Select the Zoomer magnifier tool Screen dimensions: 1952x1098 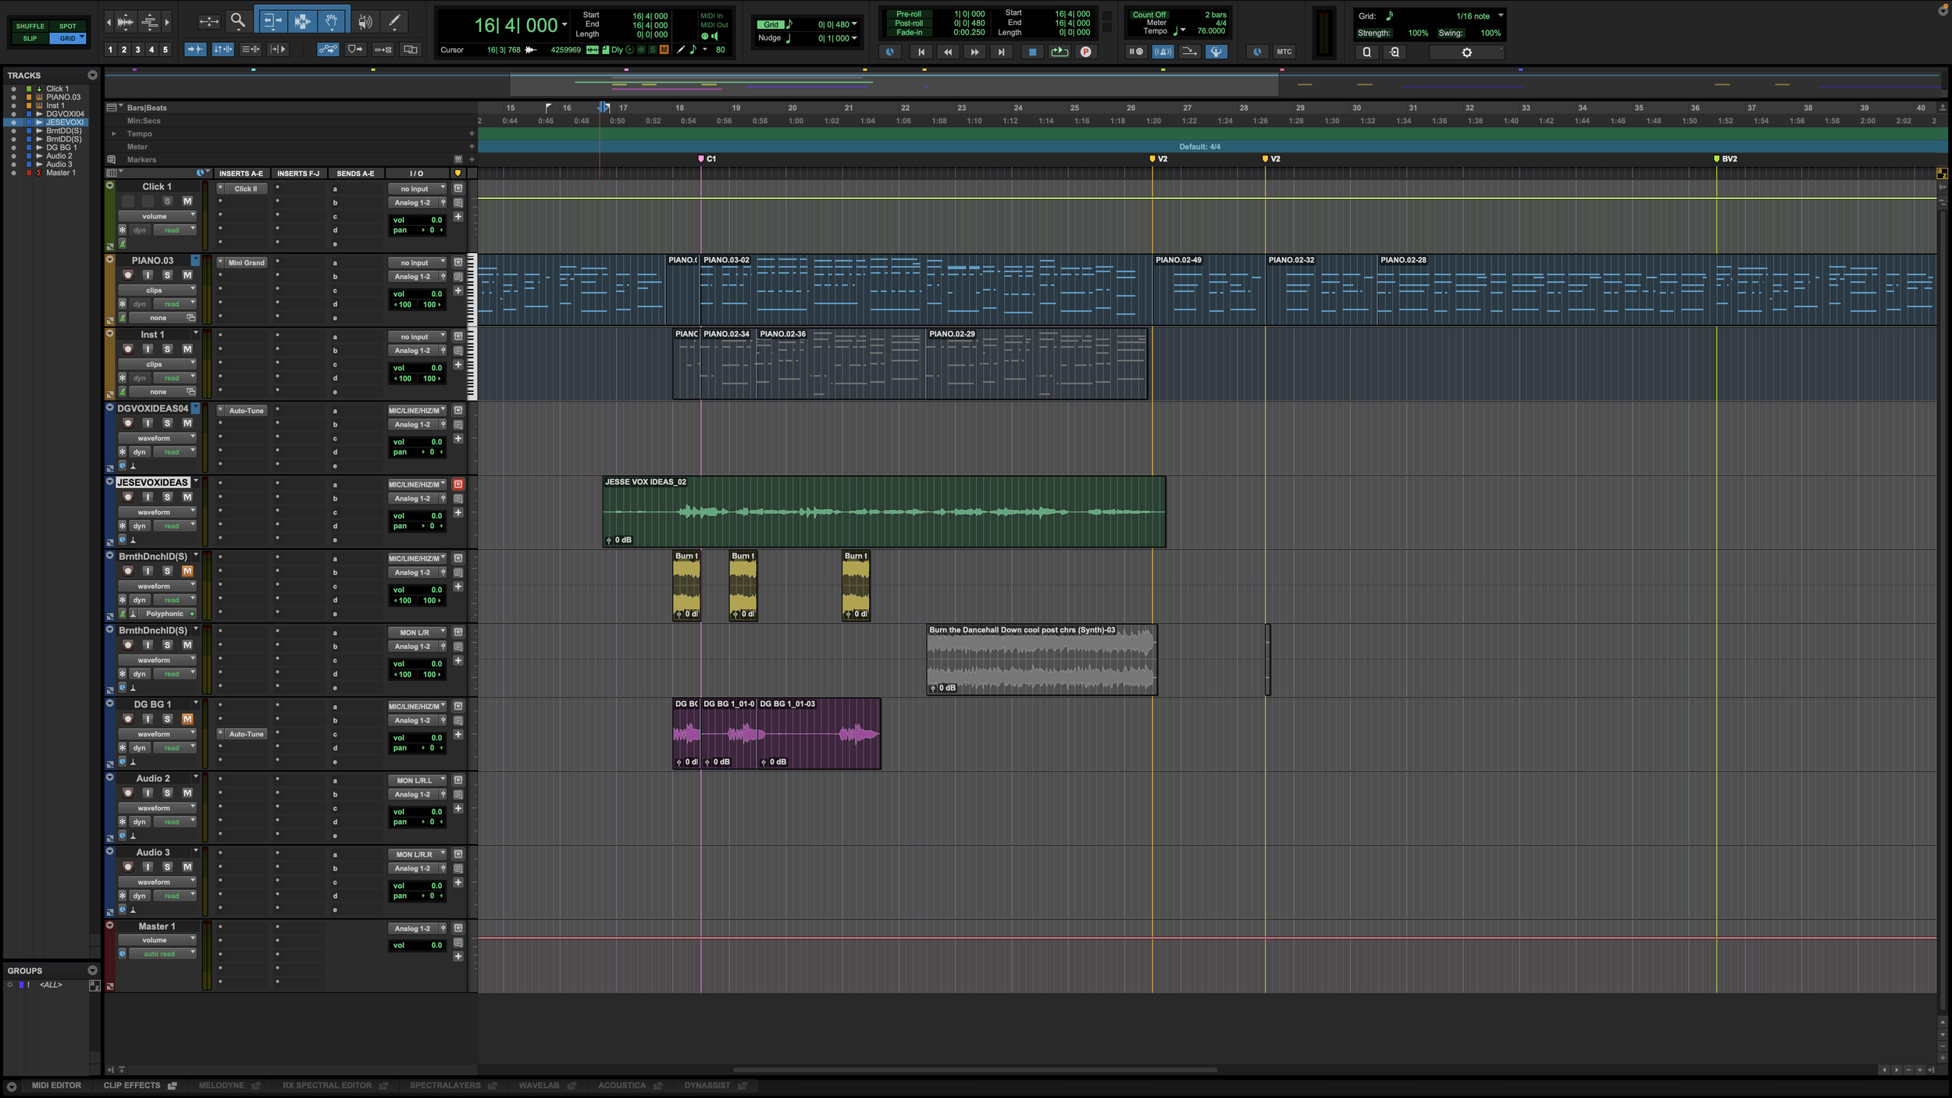pos(238,21)
